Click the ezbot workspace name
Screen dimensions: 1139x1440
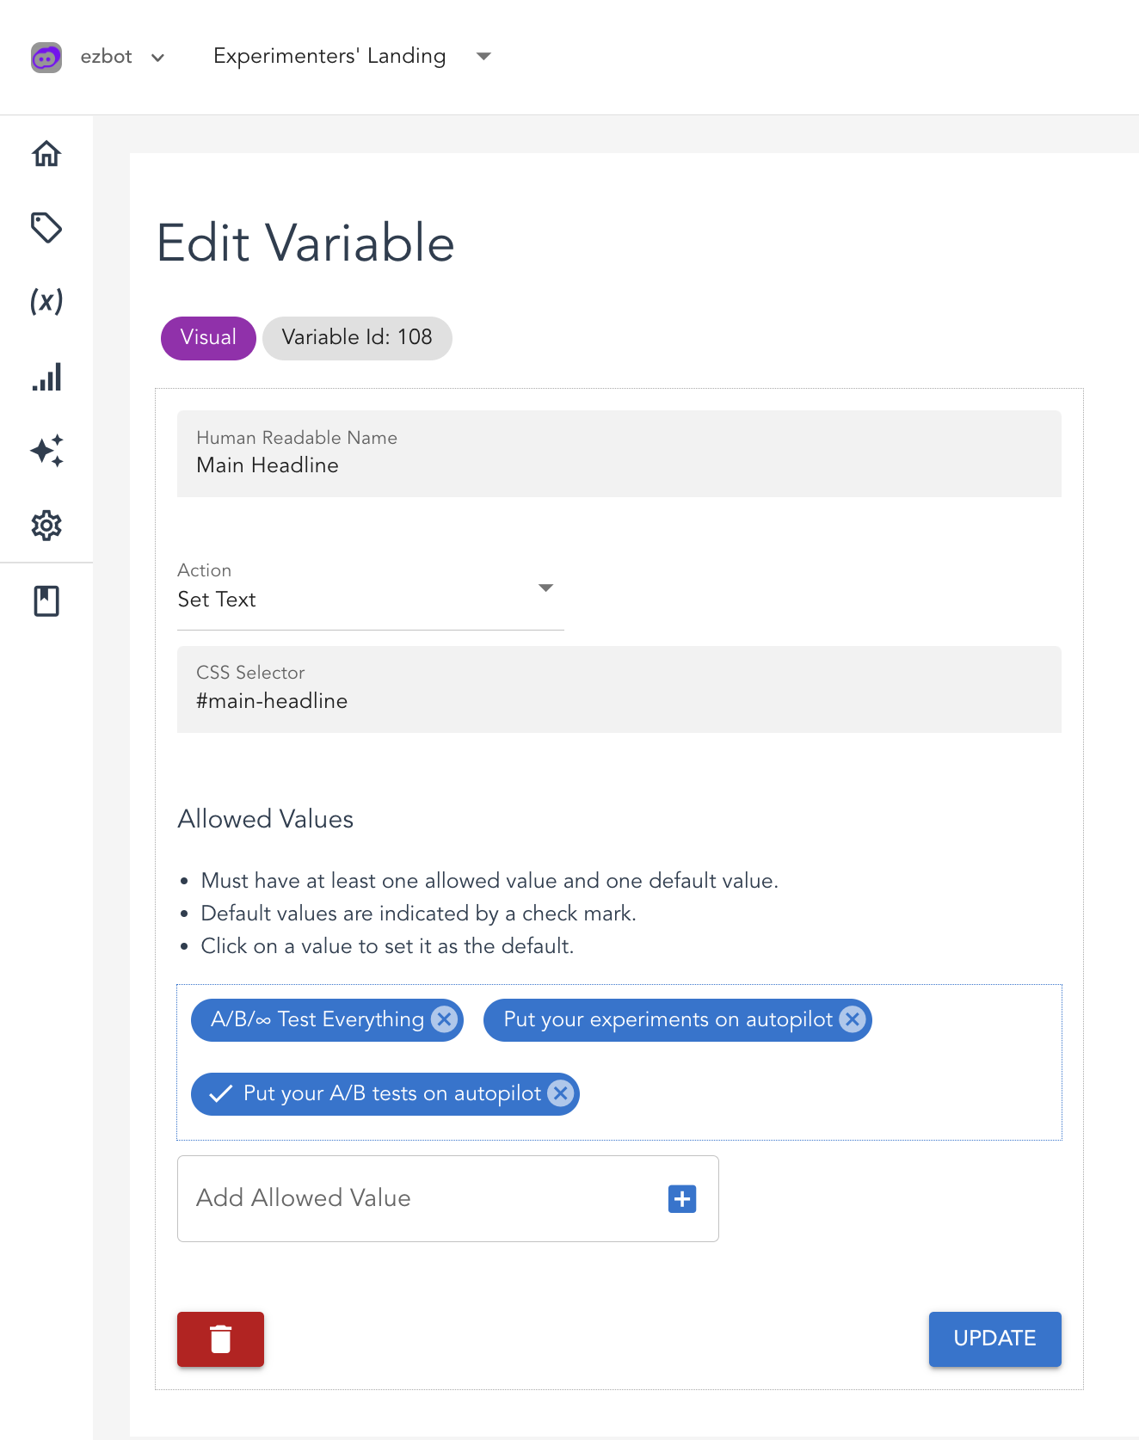(107, 57)
